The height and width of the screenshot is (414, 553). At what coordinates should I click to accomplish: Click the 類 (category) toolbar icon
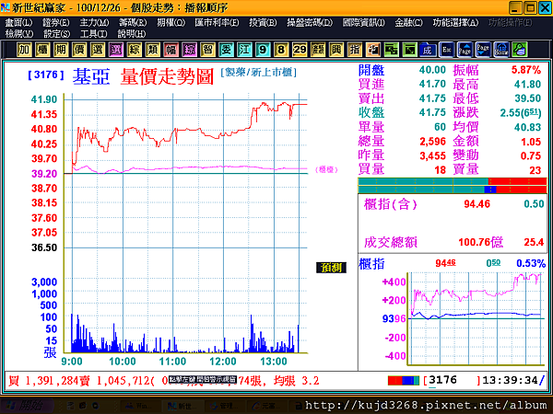coord(152,50)
